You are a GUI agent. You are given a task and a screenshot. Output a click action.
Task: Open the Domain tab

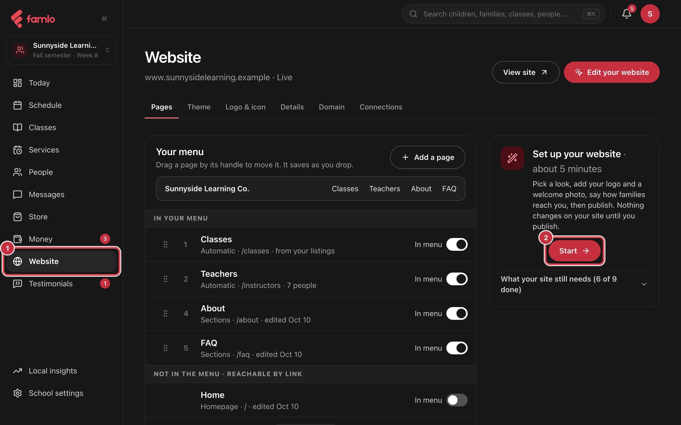pyautogui.click(x=331, y=107)
